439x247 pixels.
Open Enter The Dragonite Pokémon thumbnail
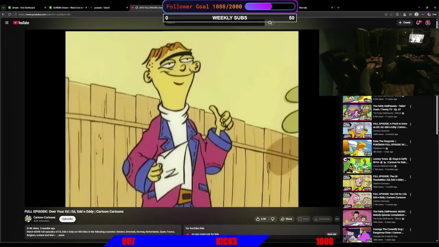[357, 147]
